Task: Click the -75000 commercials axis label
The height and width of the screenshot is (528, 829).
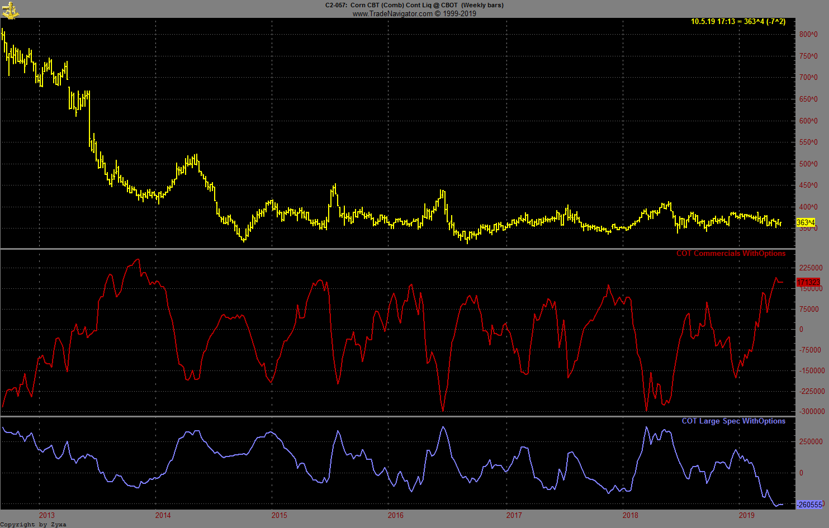Action: point(809,350)
